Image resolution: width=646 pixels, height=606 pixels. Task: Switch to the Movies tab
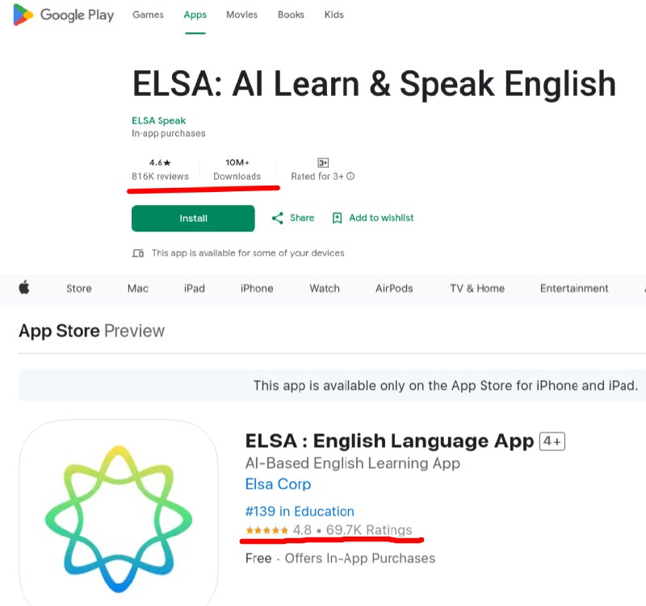pyautogui.click(x=241, y=15)
